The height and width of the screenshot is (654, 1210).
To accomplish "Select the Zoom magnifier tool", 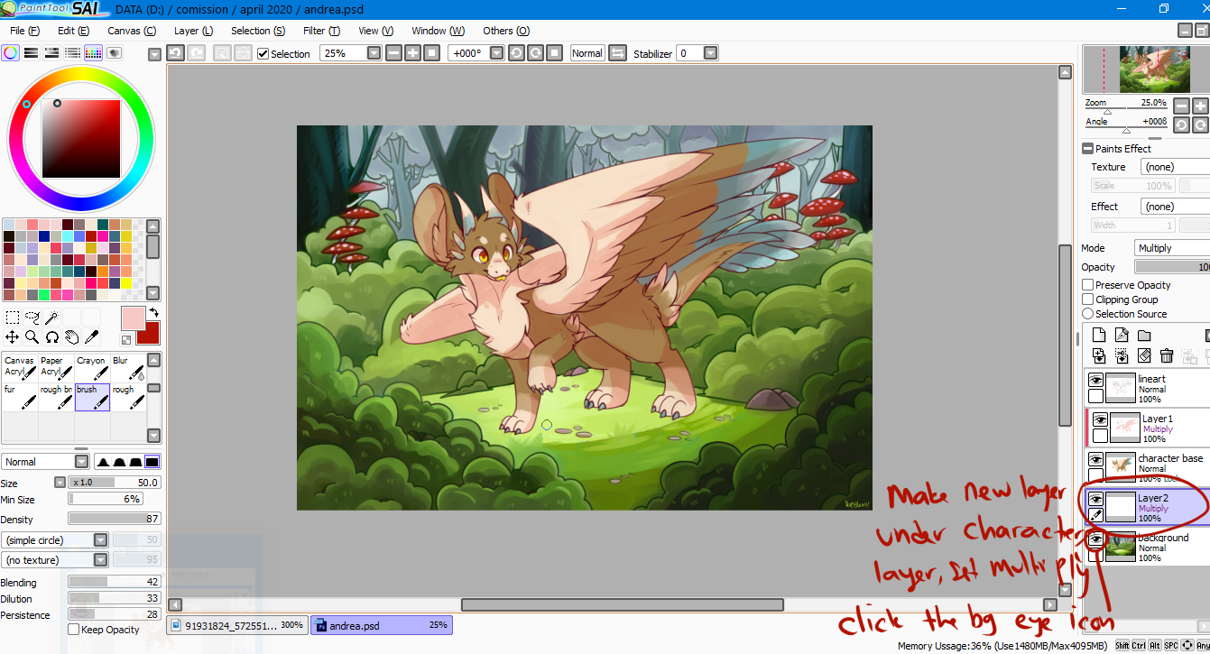I will click(32, 337).
